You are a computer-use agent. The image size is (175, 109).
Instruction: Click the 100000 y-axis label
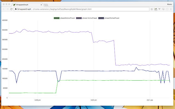(x=5, y=78)
